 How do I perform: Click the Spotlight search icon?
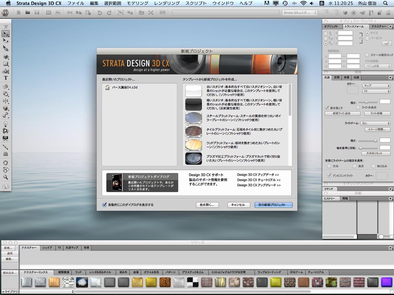click(385, 3)
